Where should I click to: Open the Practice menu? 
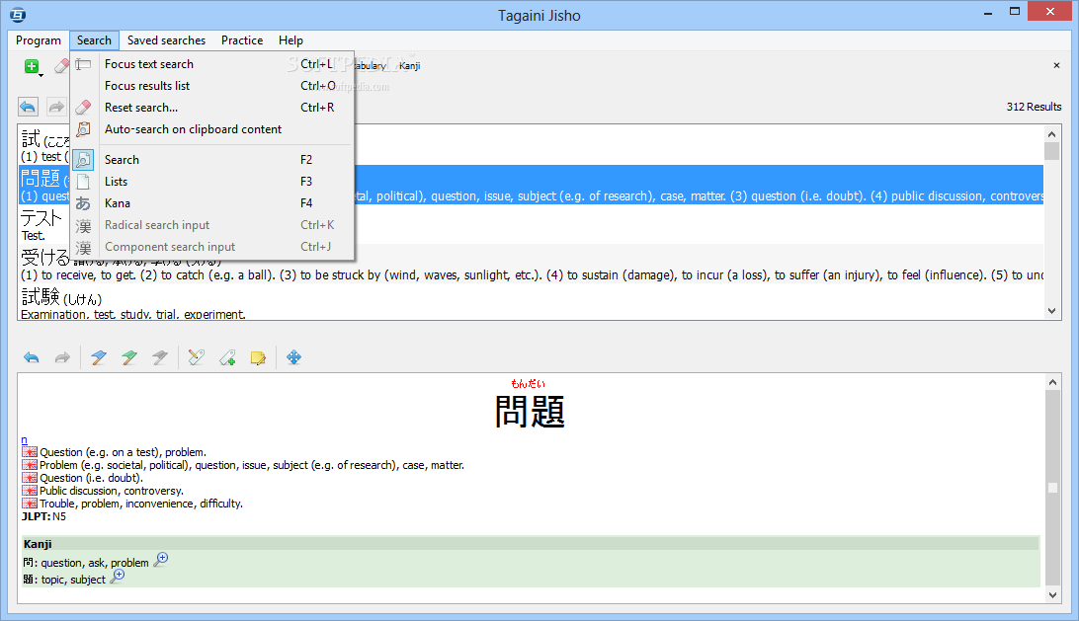pyautogui.click(x=242, y=40)
